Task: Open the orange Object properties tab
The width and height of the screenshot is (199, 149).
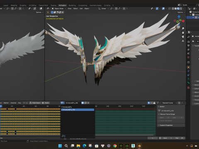Action: click(188, 67)
